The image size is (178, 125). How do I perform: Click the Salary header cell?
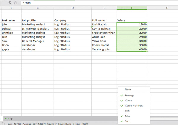tap(132, 20)
